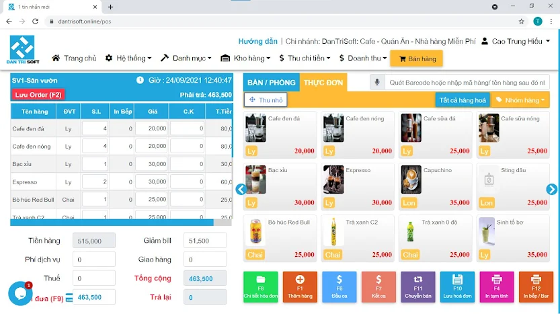
Task: Expand Thu chi tiền menu
Action: (x=305, y=58)
